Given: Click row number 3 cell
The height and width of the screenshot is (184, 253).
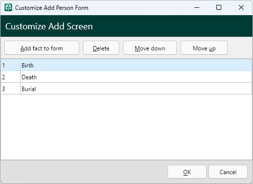Looking at the screenshot, I should (x=11, y=89).
